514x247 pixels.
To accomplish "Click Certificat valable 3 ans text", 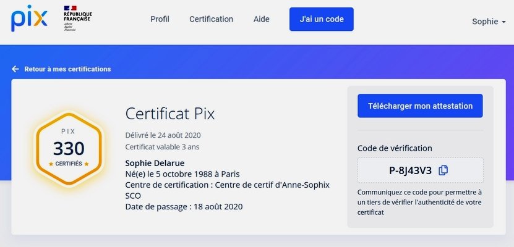I will click(x=162, y=147).
